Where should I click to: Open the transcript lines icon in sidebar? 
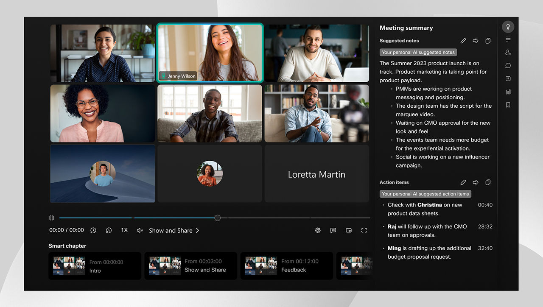point(508,39)
